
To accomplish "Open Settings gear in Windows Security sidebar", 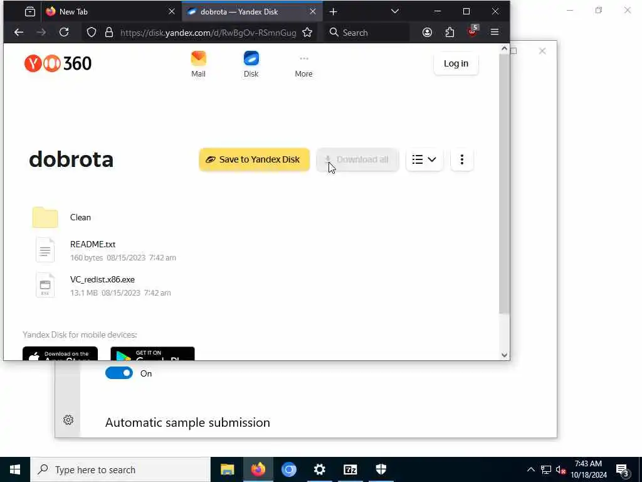I will pos(68,420).
